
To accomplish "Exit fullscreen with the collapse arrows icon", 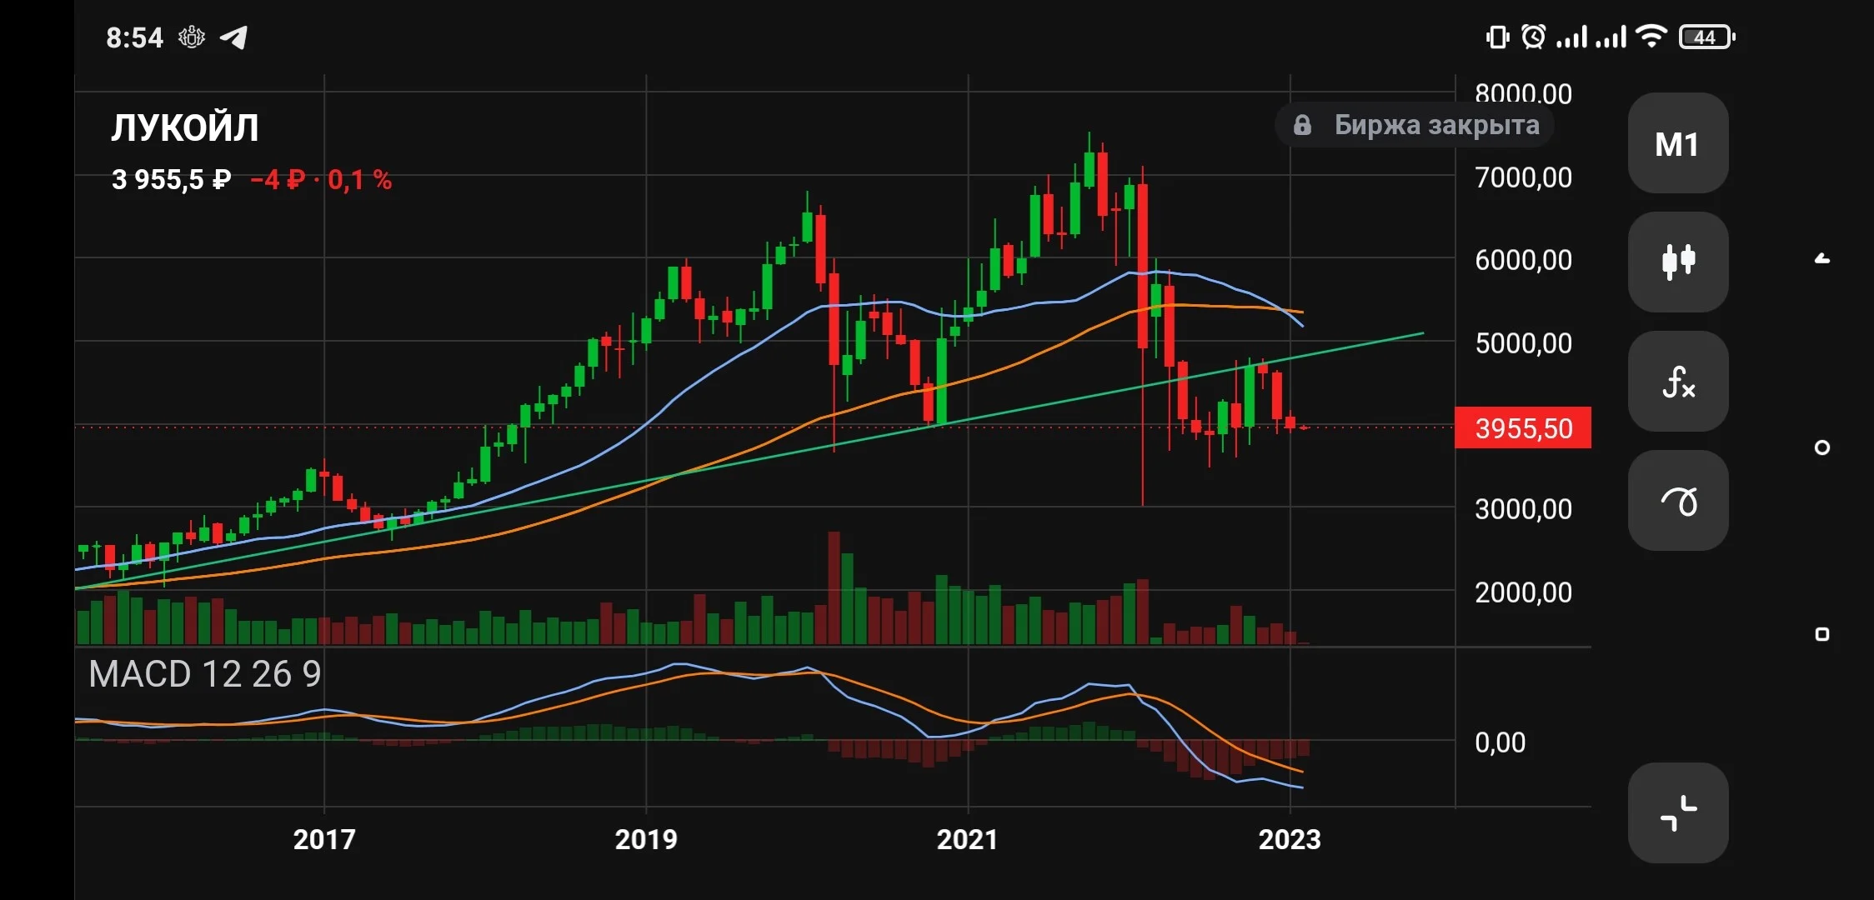I will (1677, 813).
